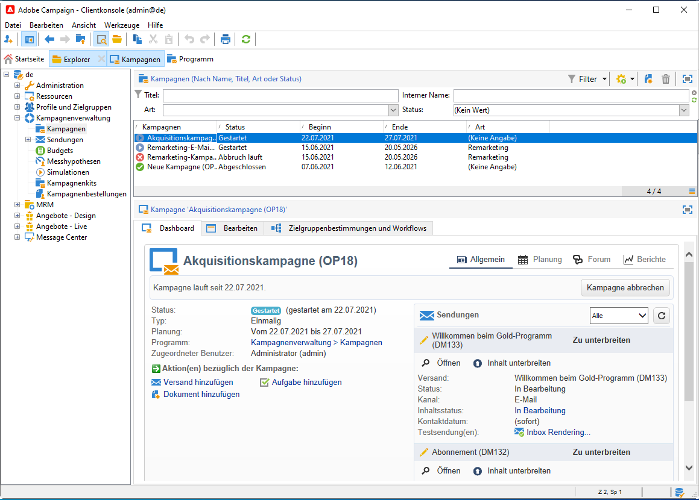Click the back navigation arrow in toolbar
The height and width of the screenshot is (500, 699).
pyautogui.click(x=49, y=40)
